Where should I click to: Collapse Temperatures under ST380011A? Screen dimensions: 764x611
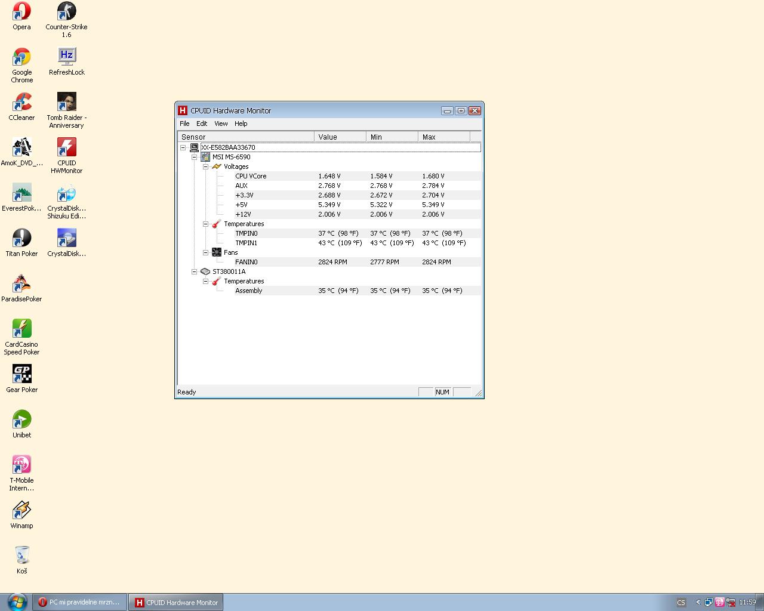coord(206,281)
